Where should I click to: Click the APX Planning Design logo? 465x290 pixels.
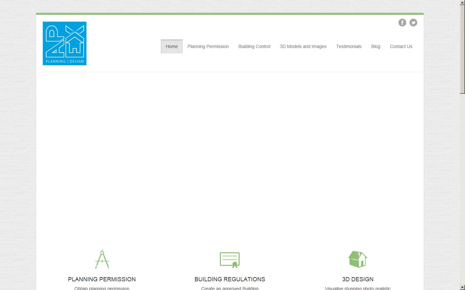coord(65,43)
